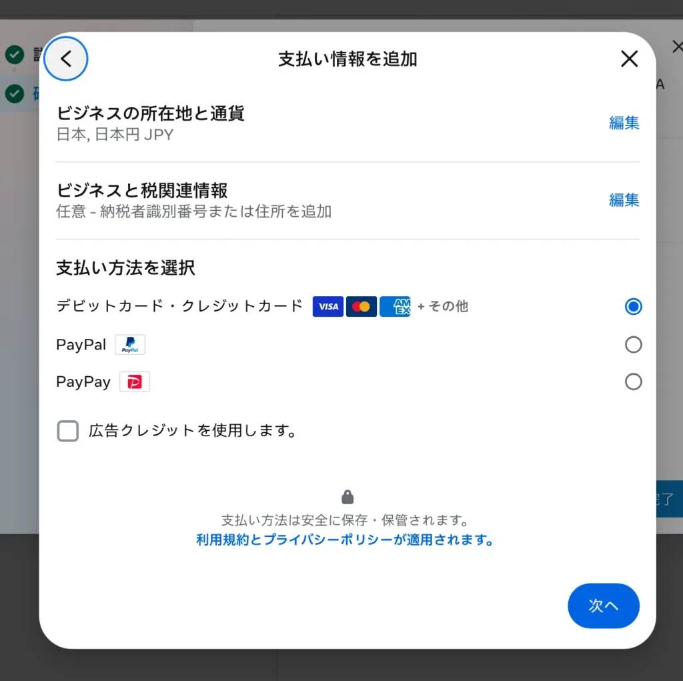Click the first green checkmark step icon
The height and width of the screenshot is (681, 683).
pos(15,55)
